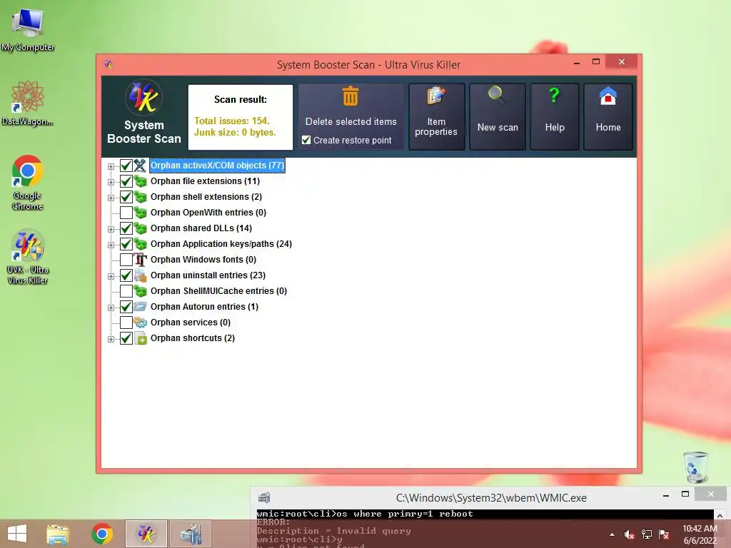Expand the Orphan uninstall entries node
The height and width of the screenshot is (548, 731).
[111, 276]
